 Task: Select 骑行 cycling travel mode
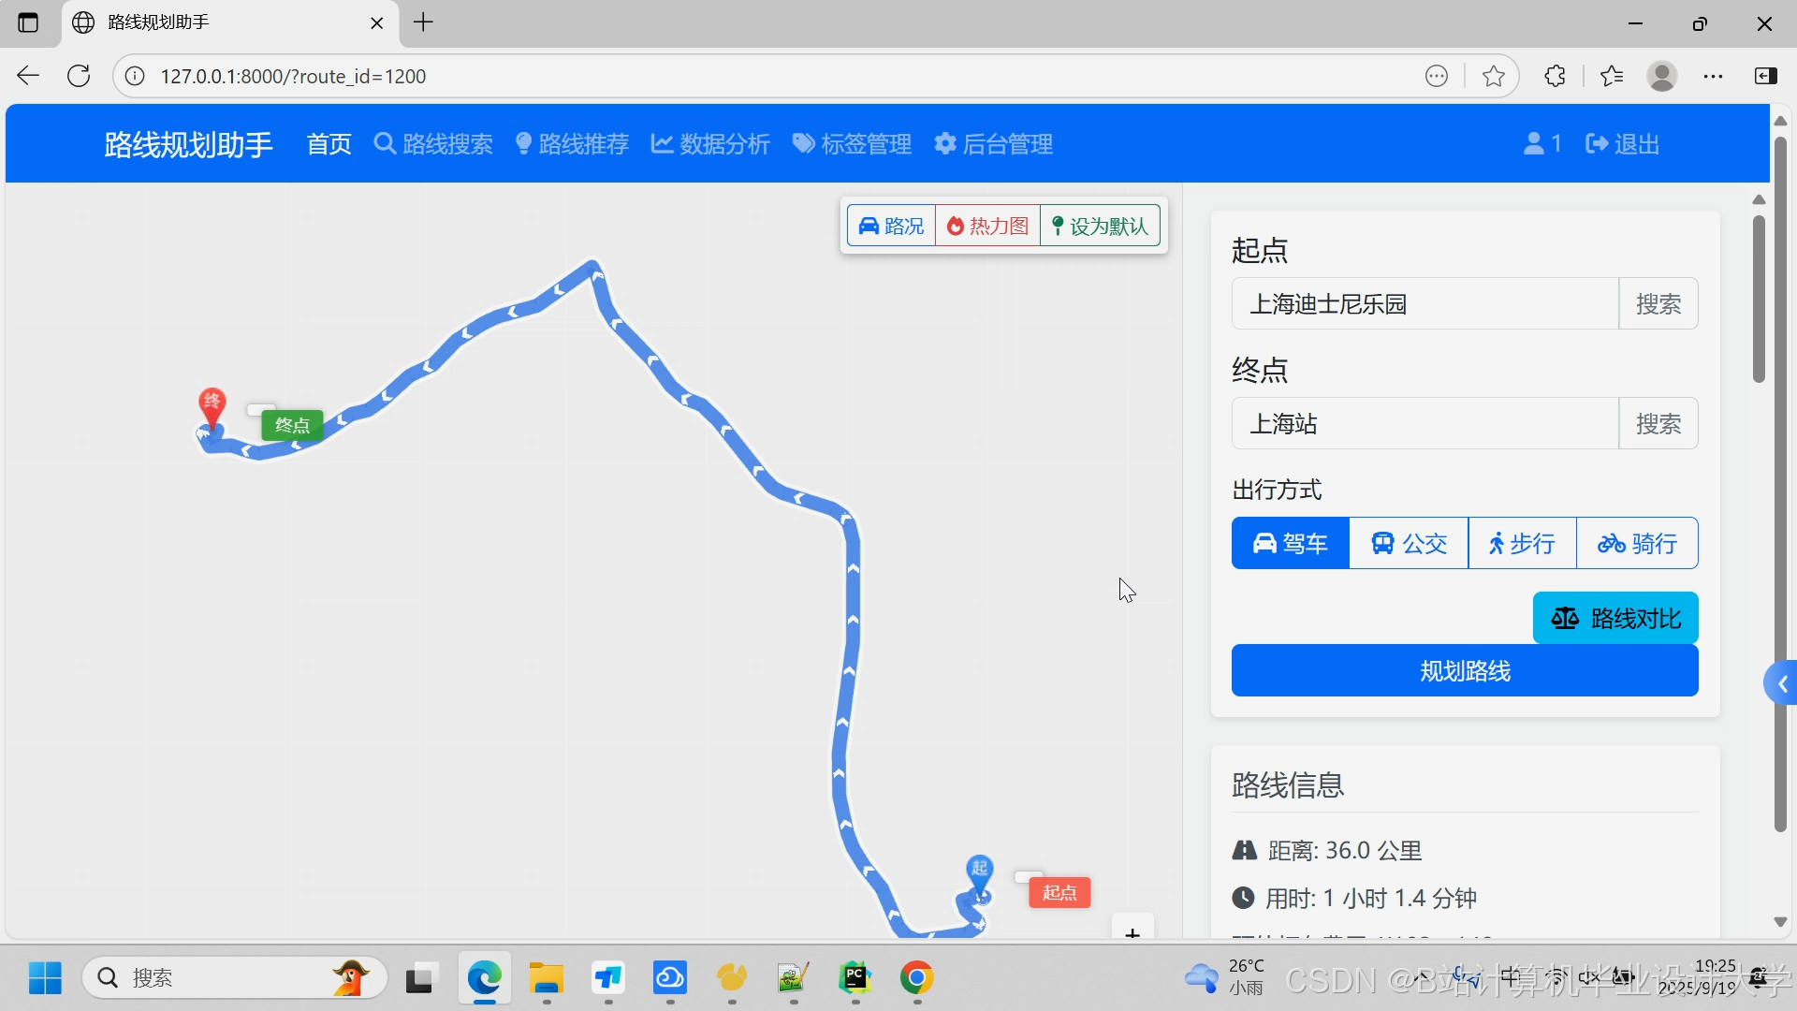[x=1637, y=543]
